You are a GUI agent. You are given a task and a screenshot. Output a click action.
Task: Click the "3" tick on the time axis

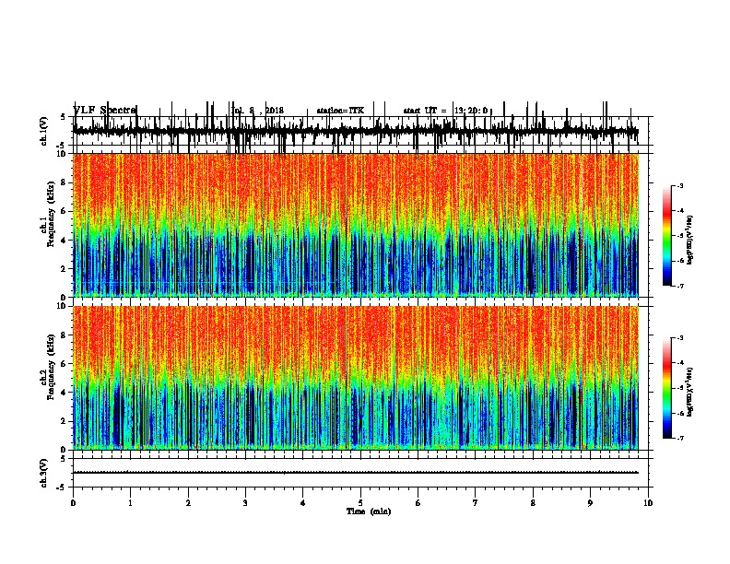point(245,503)
